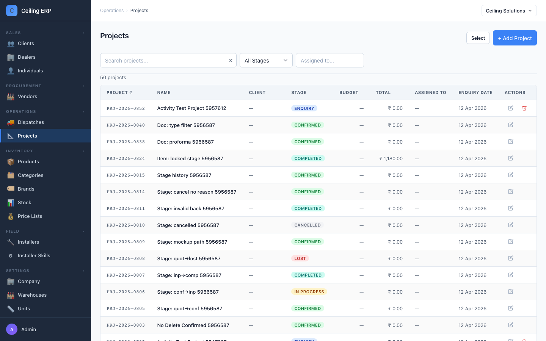This screenshot has height=341, width=546.
Task: Click the Admin avatar icon
Action: coord(12,329)
